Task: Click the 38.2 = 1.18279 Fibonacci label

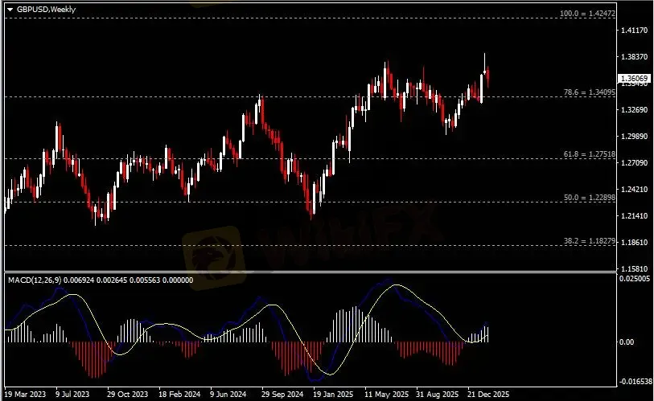Action: (x=590, y=240)
